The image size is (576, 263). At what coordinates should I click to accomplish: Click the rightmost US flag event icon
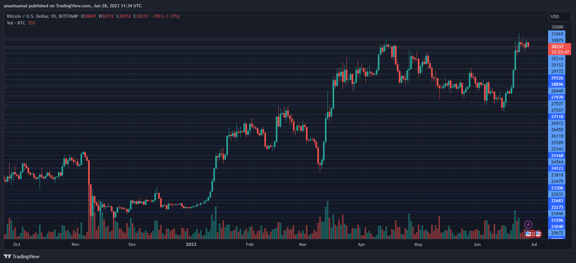pyautogui.click(x=538, y=234)
